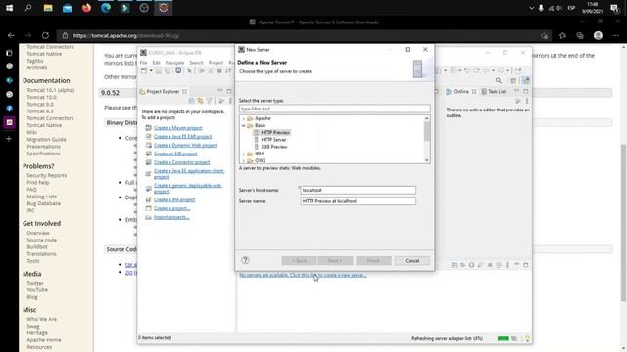Click Collapse All in Project Explorer

192,101
